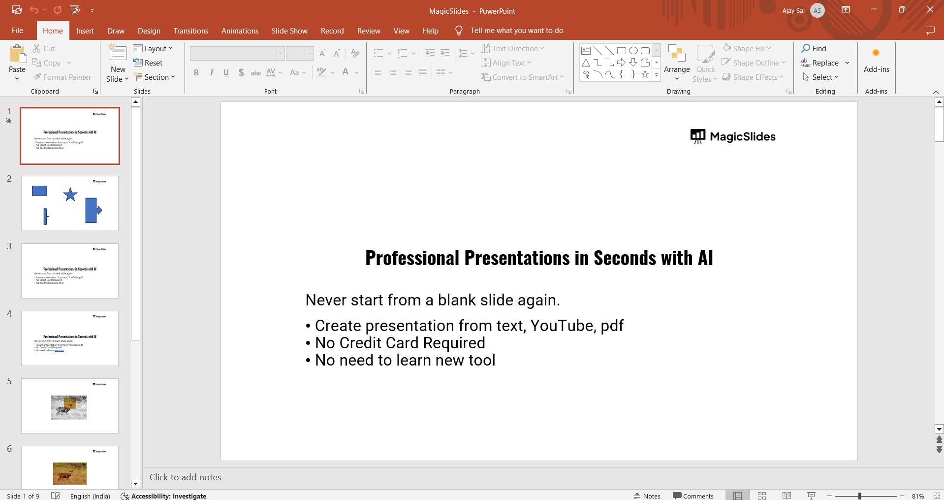Select the star shape in shapes gallery

(645, 74)
